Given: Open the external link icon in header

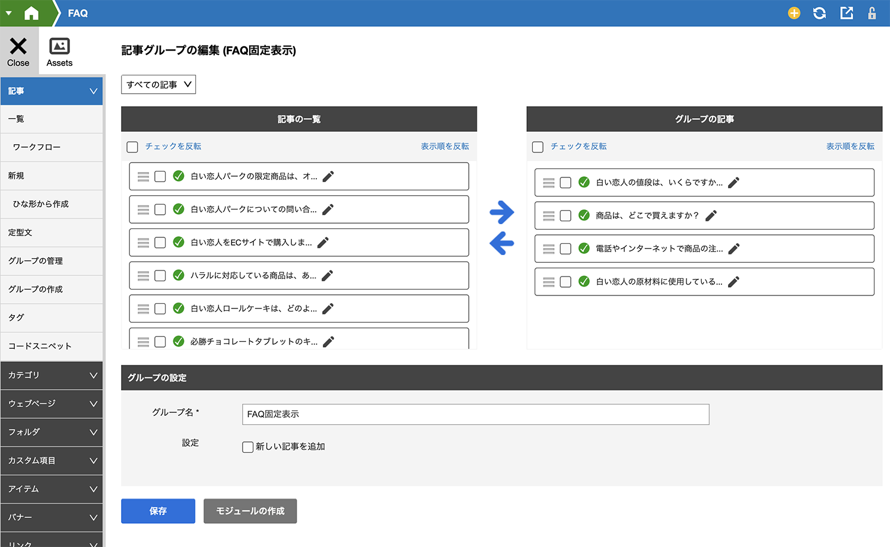Looking at the screenshot, I should (x=847, y=13).
